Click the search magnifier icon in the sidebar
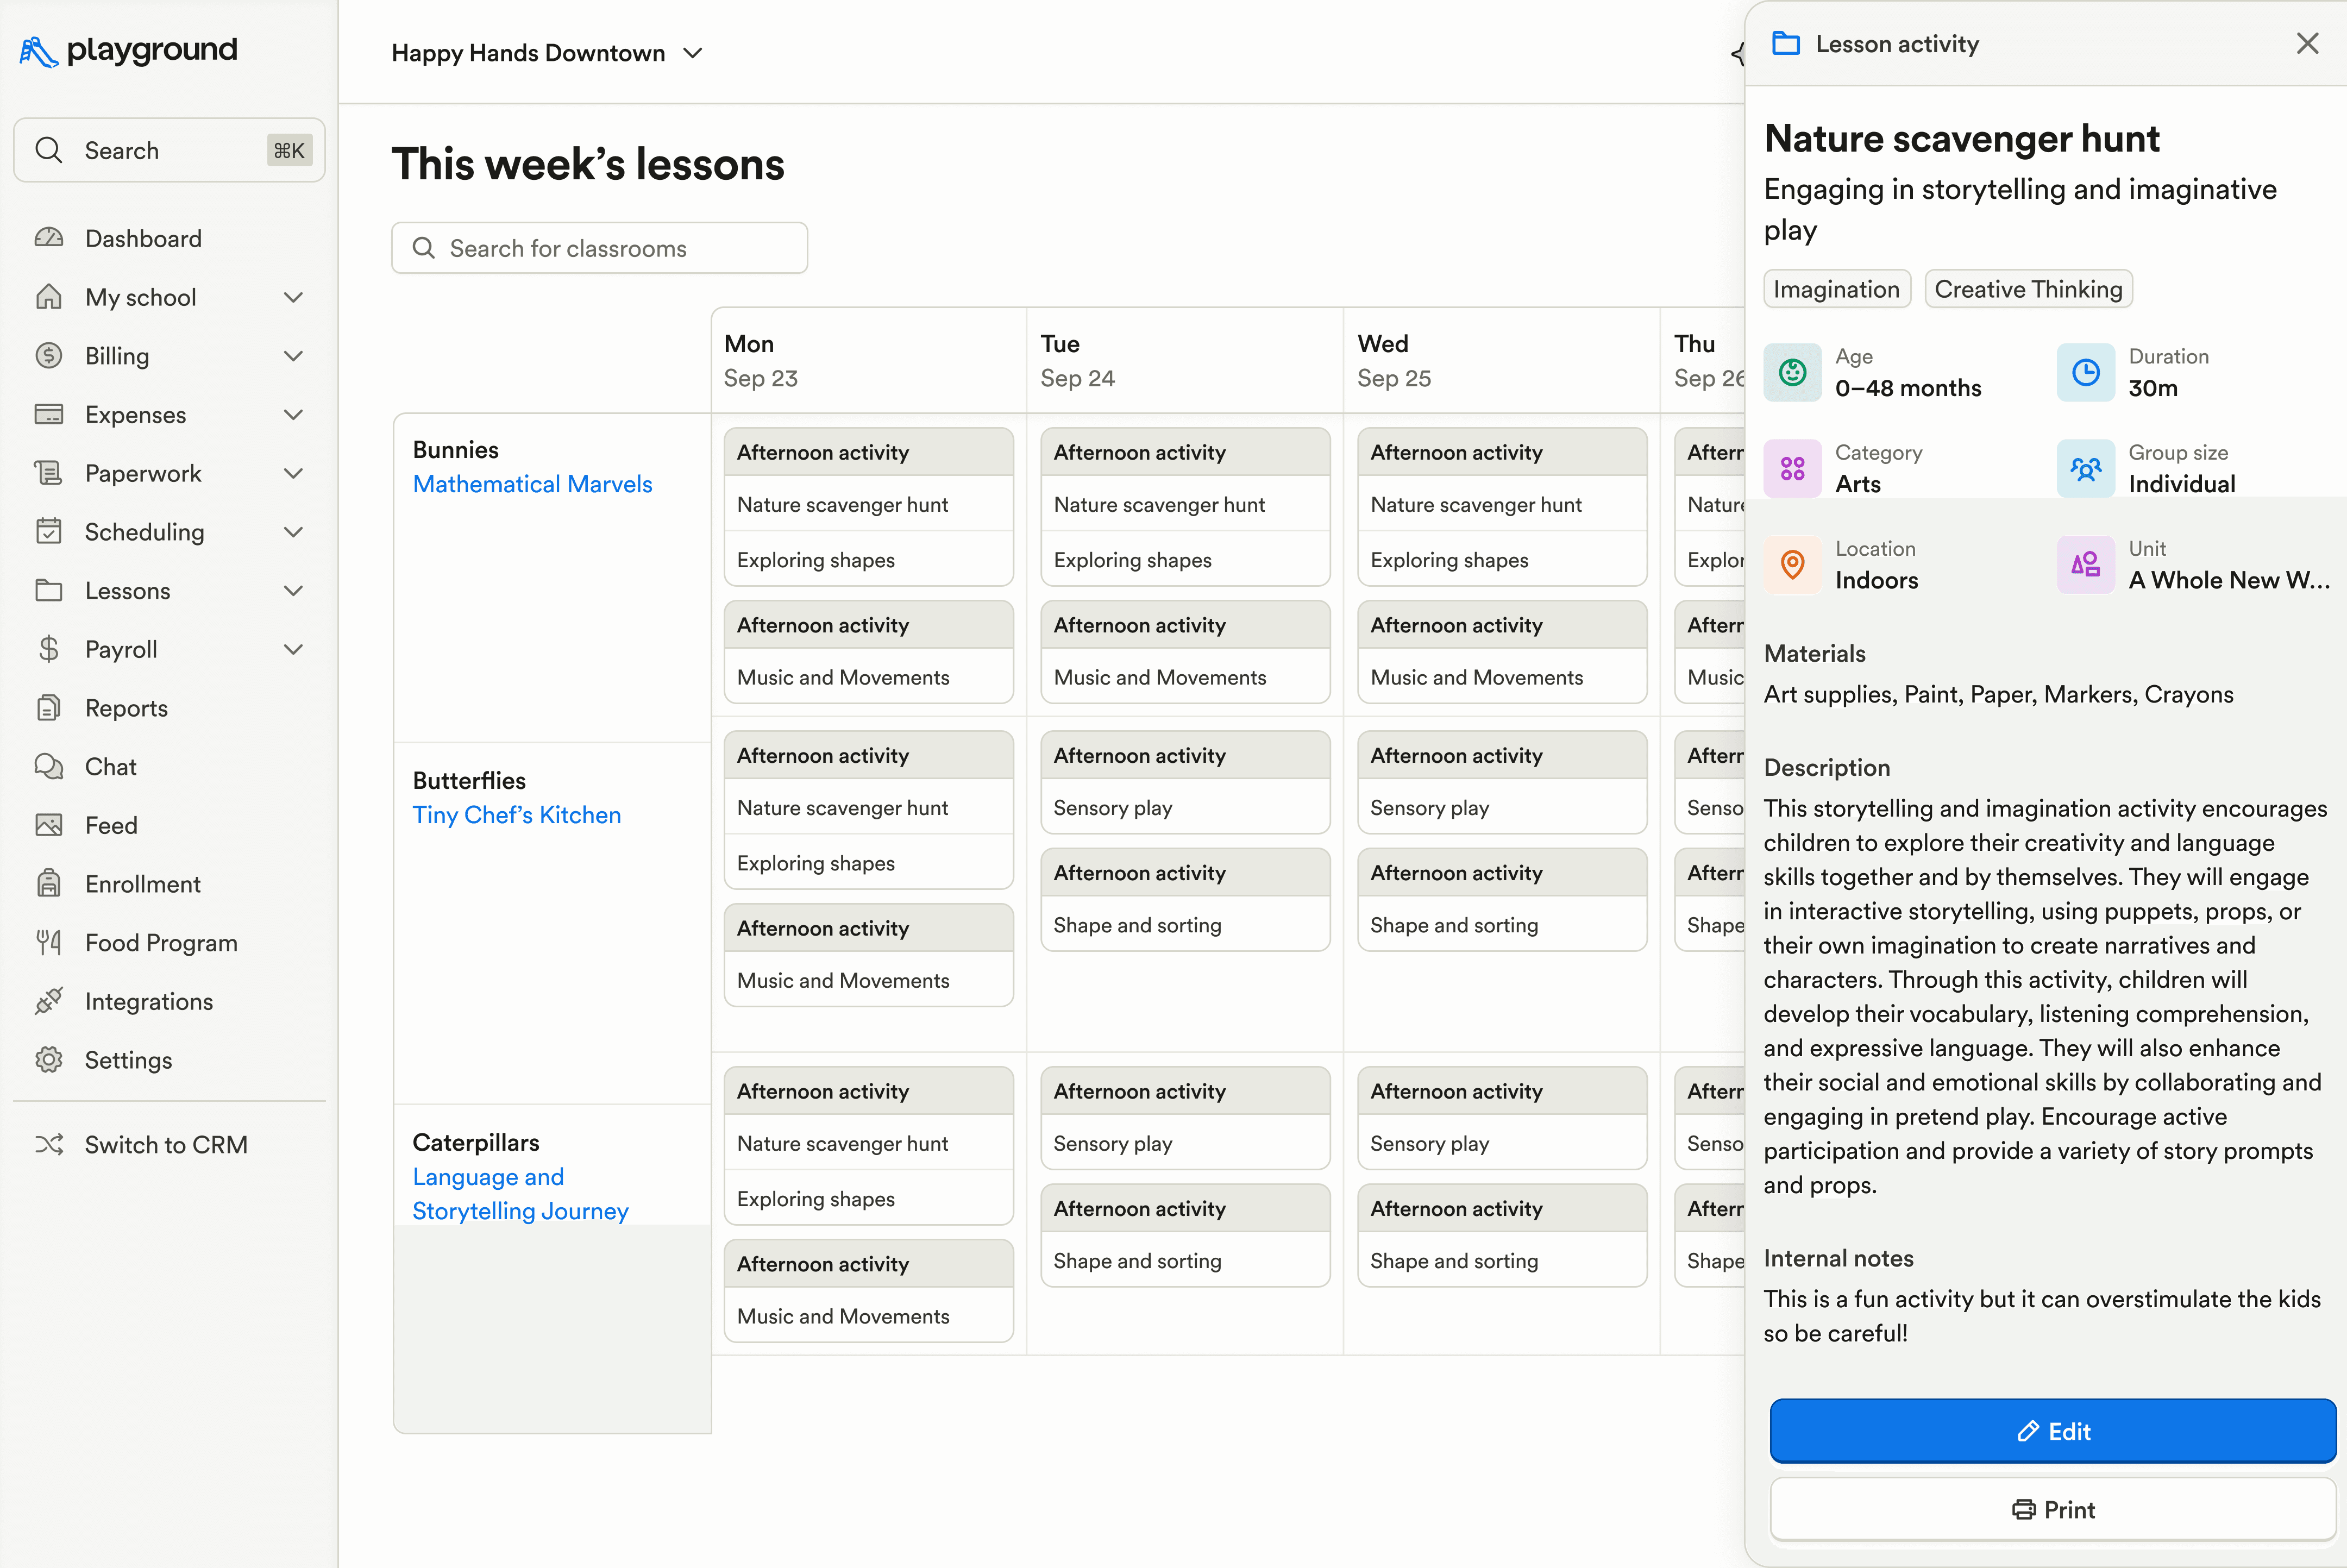The height and width of the screenshot is (1568, 2347). (49, 150)
